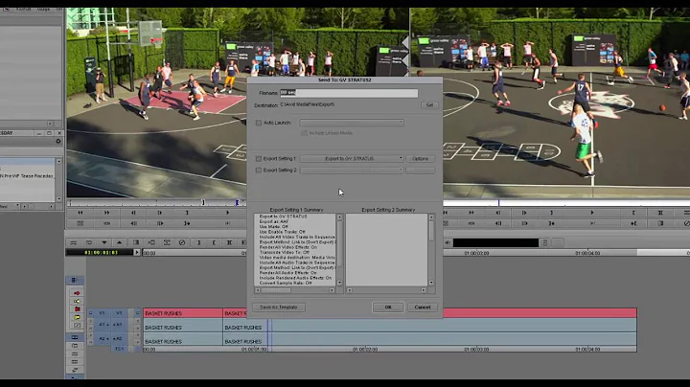
Task: Open the Export to GV STRATUS dropdown
Action: tap(351, 158)
